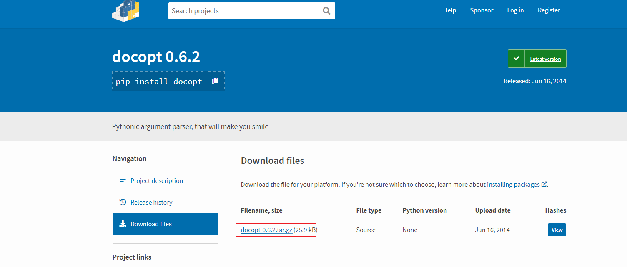This screenshot has height=267, width=627.
Task: Copy the pip install command with the copy icon
Action: [x=215, y=81]
